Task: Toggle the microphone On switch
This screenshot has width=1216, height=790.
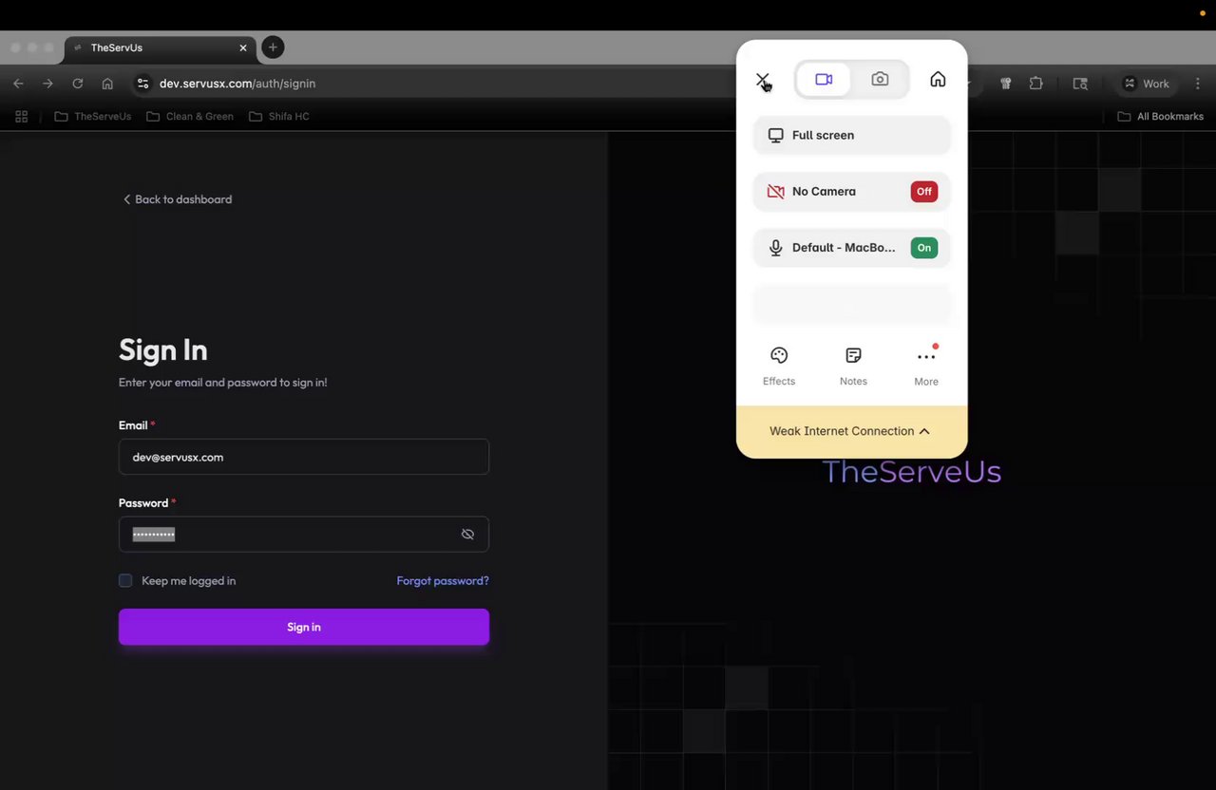Action: pyautogui.click(x=923, y=247)
